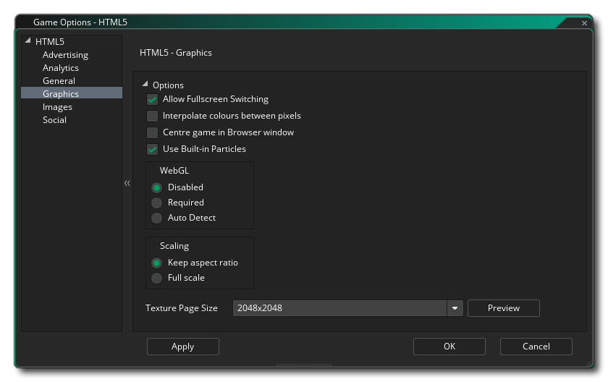The width and height of the screenshot is (608, 382).
Task: Select the HTML5 root tree item
Action: coord(50,41)
